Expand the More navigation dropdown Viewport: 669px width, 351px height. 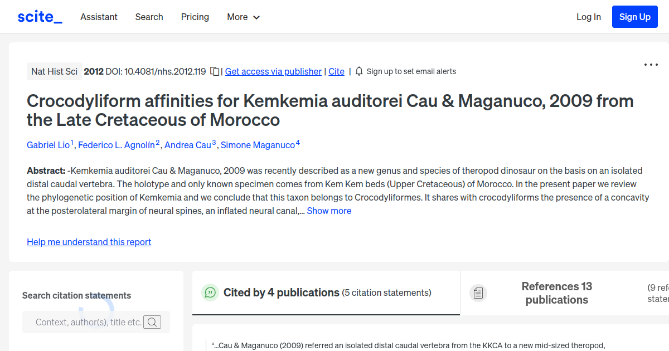point(243,17)
